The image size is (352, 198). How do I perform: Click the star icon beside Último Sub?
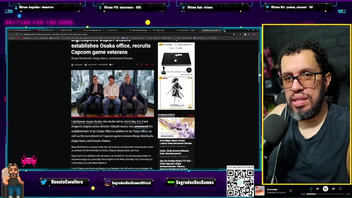[183, 7]
